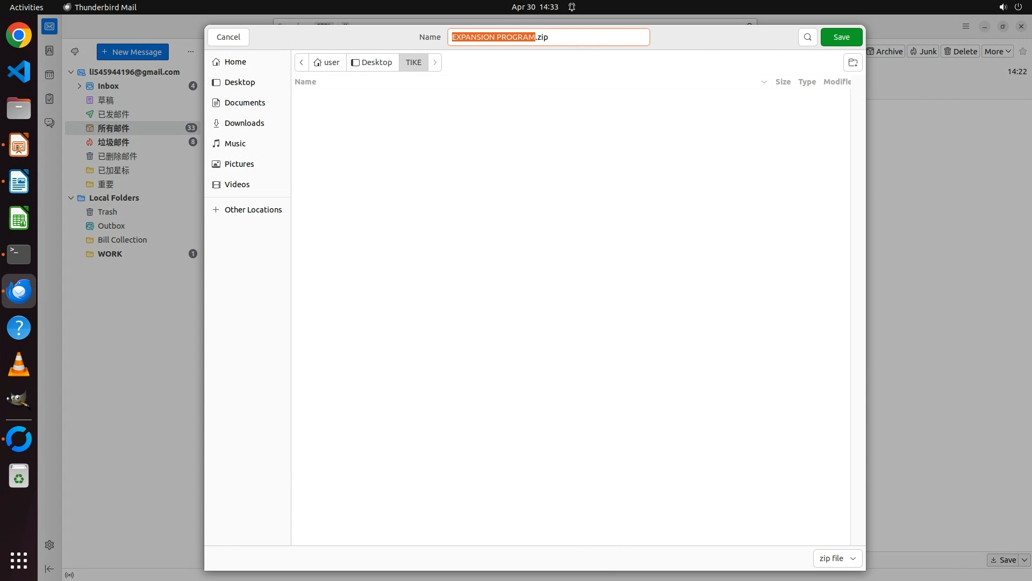Open the Tasks sidebar icon
The height and width of the screenshot is (581, 1032).
pyautogui.click(x=49, y=99)
